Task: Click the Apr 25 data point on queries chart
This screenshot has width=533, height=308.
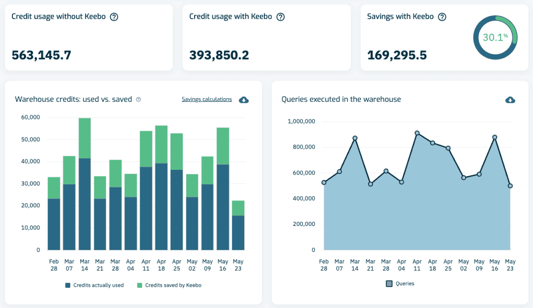Action: pos(448,148)
